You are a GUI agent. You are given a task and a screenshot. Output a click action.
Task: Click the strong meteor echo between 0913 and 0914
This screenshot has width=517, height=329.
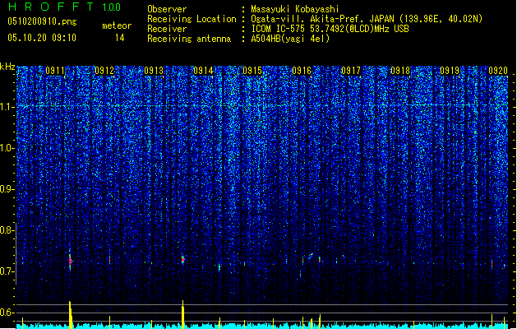[182, 259]
